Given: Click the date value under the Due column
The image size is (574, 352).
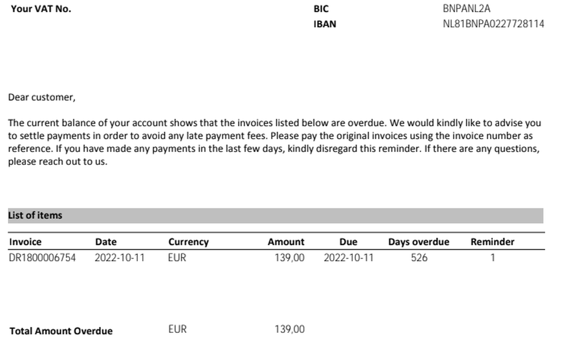Looking at the screenshot, I should pos(349,258).
